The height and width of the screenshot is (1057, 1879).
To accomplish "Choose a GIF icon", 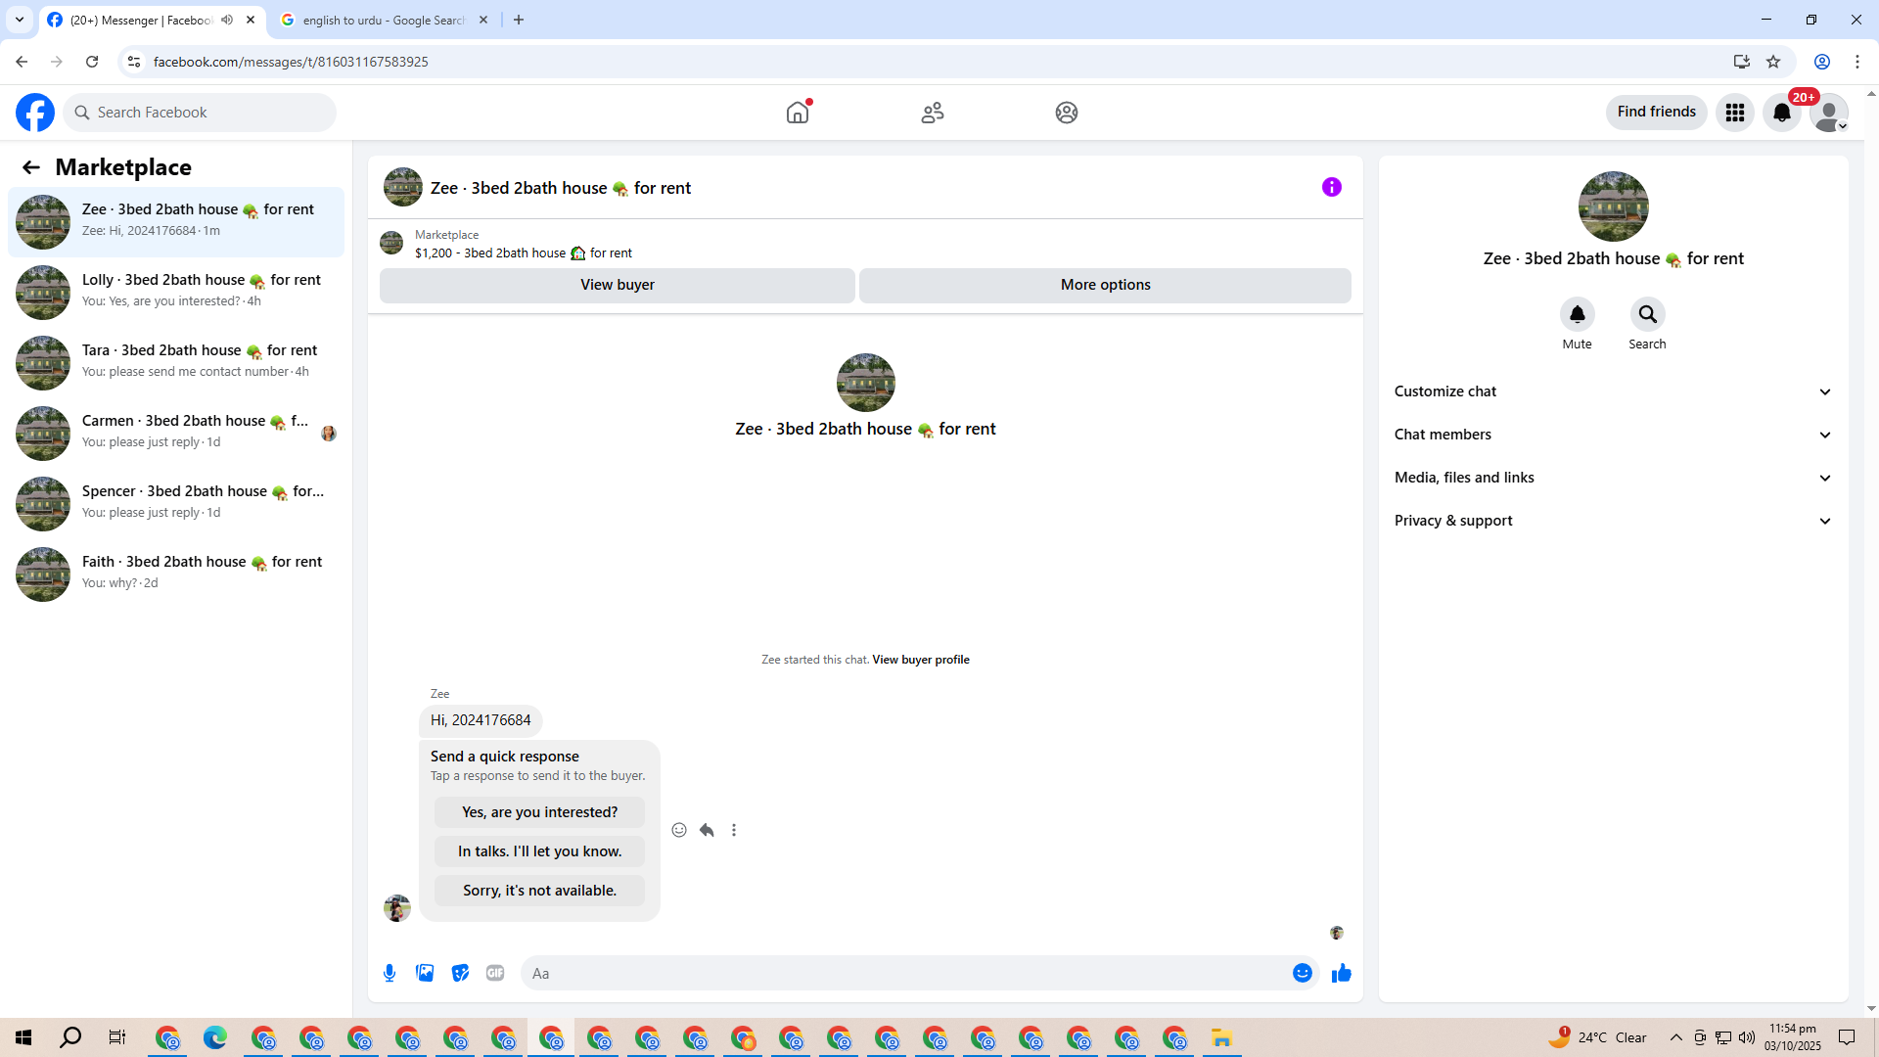I will point(495,973).
